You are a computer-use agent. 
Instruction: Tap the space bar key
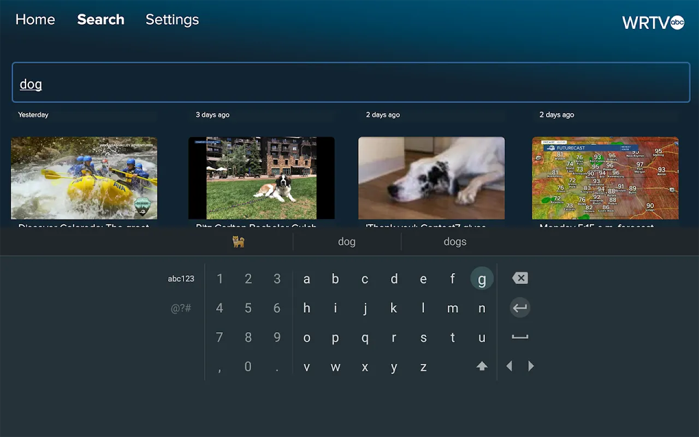pyautogui.click(x=520, y=337)
